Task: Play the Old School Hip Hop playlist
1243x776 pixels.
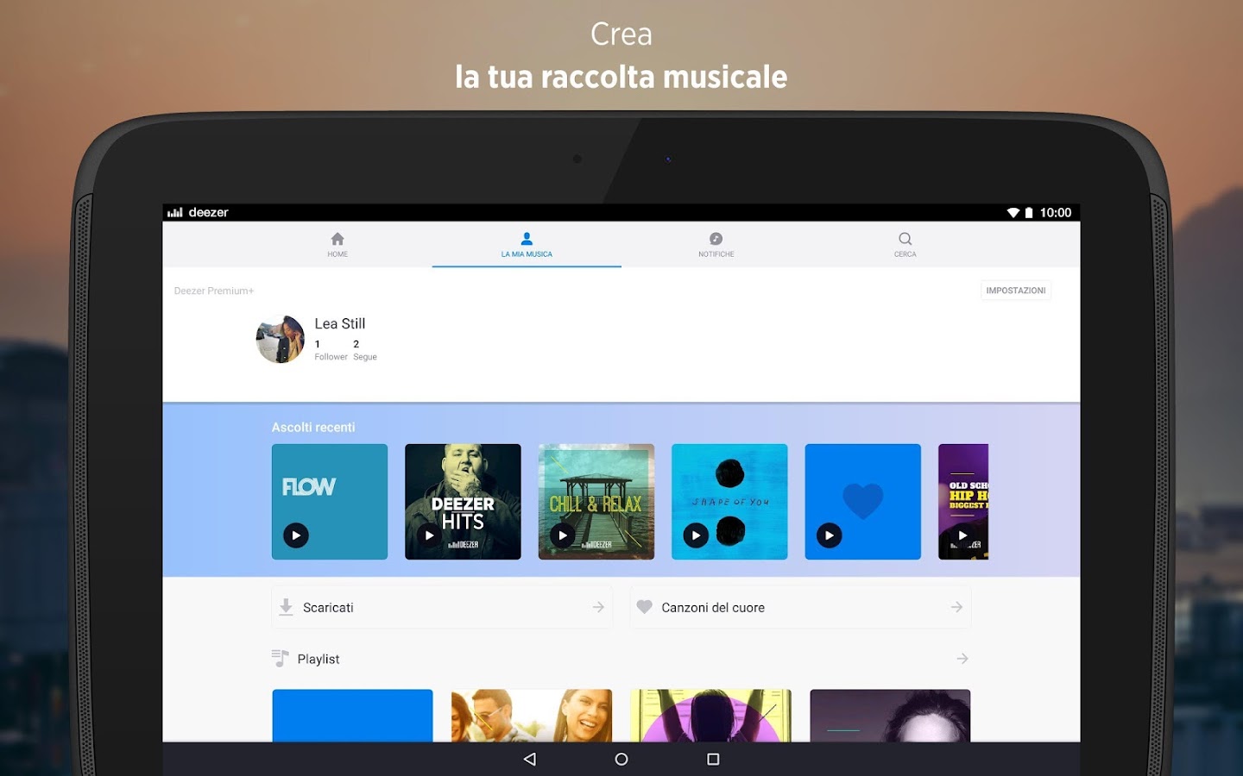Action: tap(962, 535)
